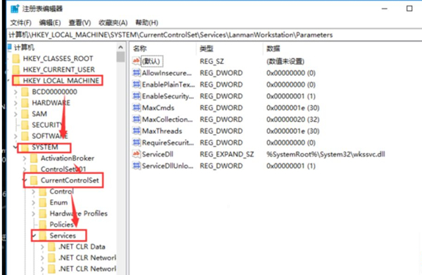Open the 帮助(H) menu
Image resolution: width=422 pixels, height=275 pixels.
pyautogui.click(x=147, y=23)
